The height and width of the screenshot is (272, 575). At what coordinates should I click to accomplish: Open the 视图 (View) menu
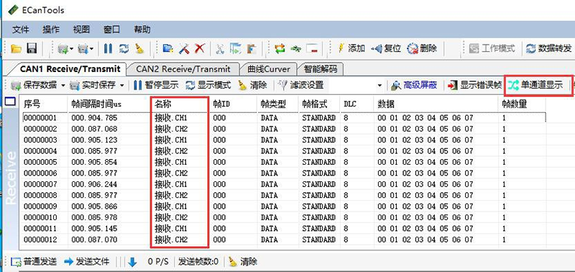point(81,30)
